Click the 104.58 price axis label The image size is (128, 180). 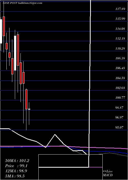click(x=120, y=78)
